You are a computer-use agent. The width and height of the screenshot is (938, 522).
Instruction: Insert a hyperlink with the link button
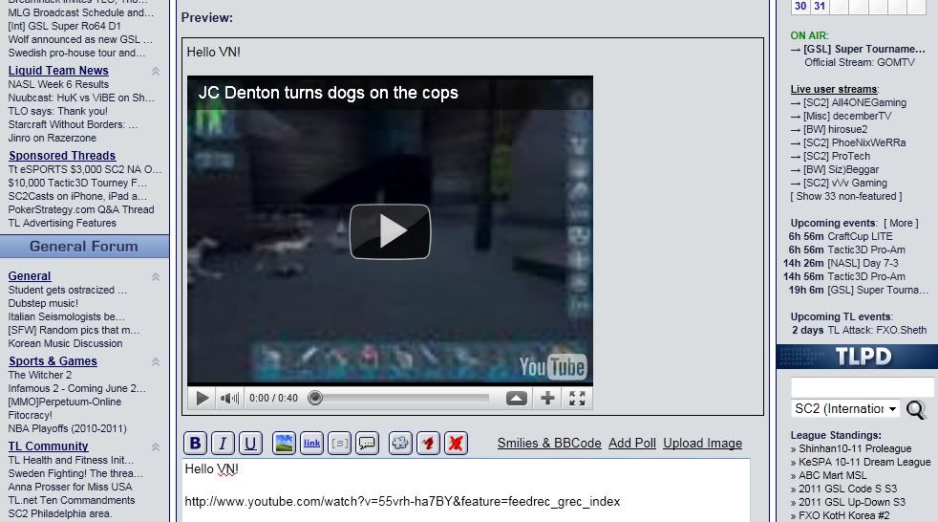(x=311, y=444)
